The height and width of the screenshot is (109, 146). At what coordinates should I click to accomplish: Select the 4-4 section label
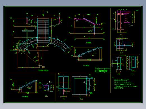tap(132, 74)
